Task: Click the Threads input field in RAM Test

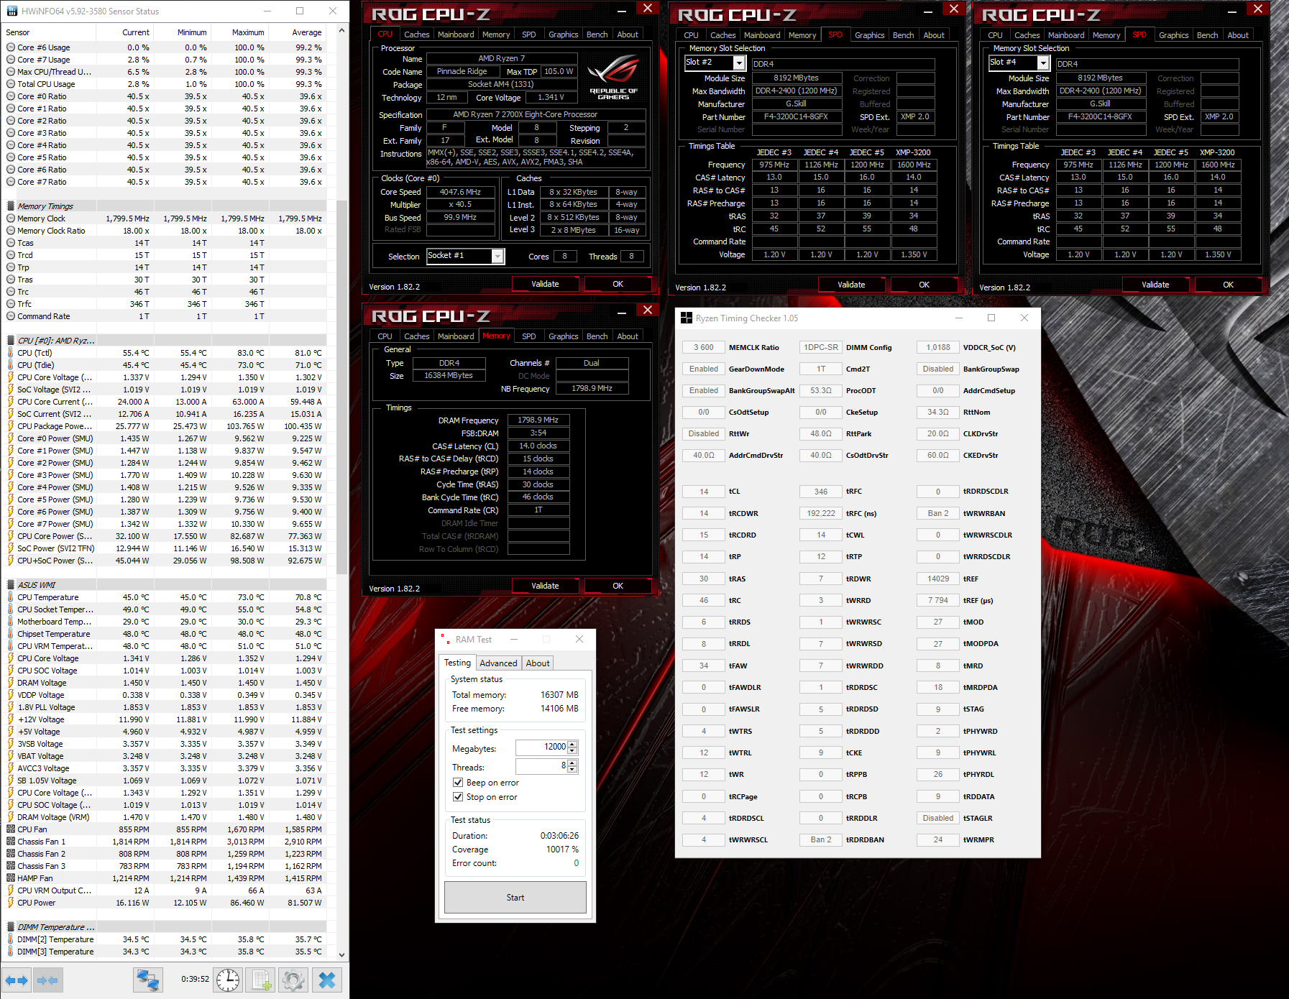Action: click(x=541, y=767)
